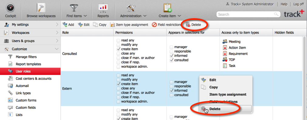Click the Requirement item type icon

(x=225, y=54)
